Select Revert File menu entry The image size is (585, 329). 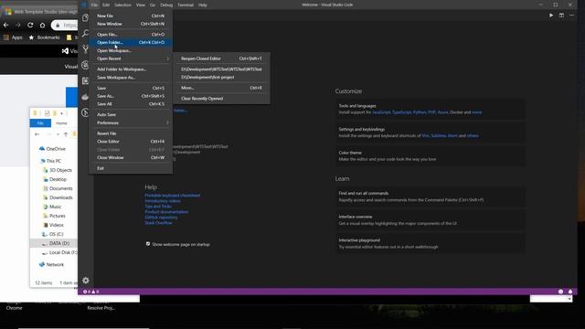(x=131, y=133)
